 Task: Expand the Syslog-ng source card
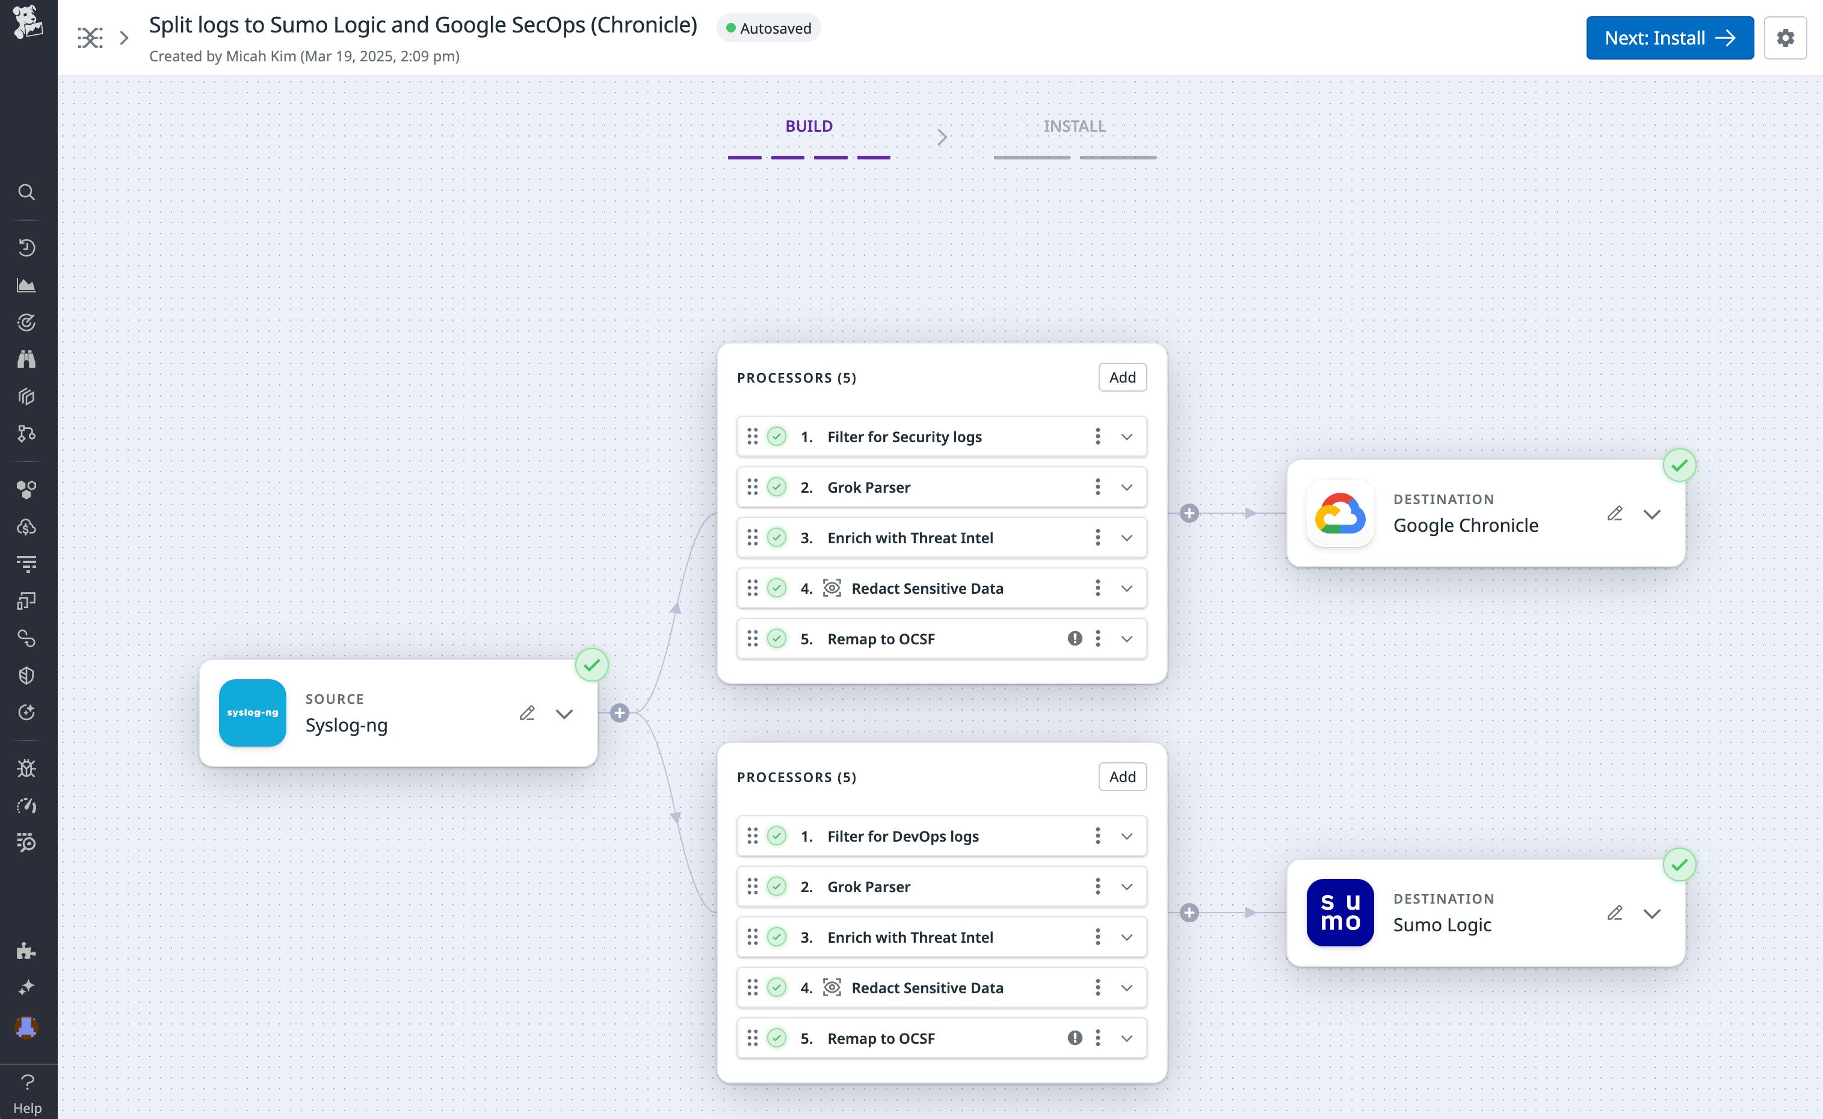coord(564,714)
